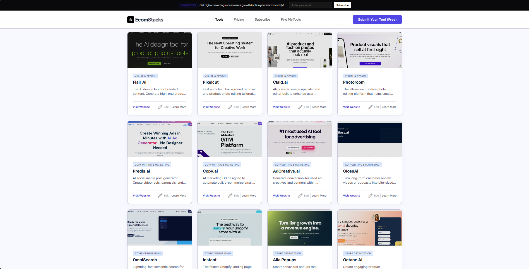This screenshot has height=269, width=529.
Task: Open the Subscribe nav item
Action: 262,20
